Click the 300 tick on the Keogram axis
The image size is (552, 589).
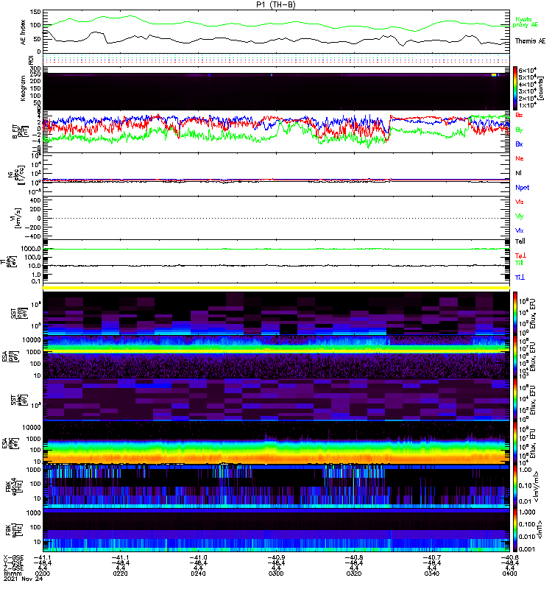coord(35,68)
